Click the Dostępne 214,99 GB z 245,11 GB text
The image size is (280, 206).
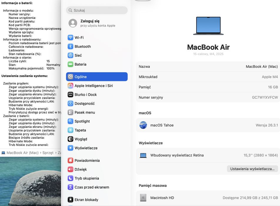pos(250,198)
